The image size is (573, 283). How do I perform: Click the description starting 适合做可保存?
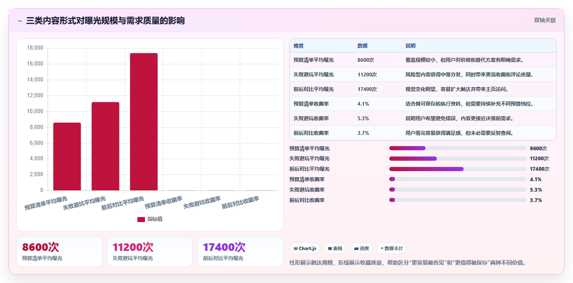[469, 104]
